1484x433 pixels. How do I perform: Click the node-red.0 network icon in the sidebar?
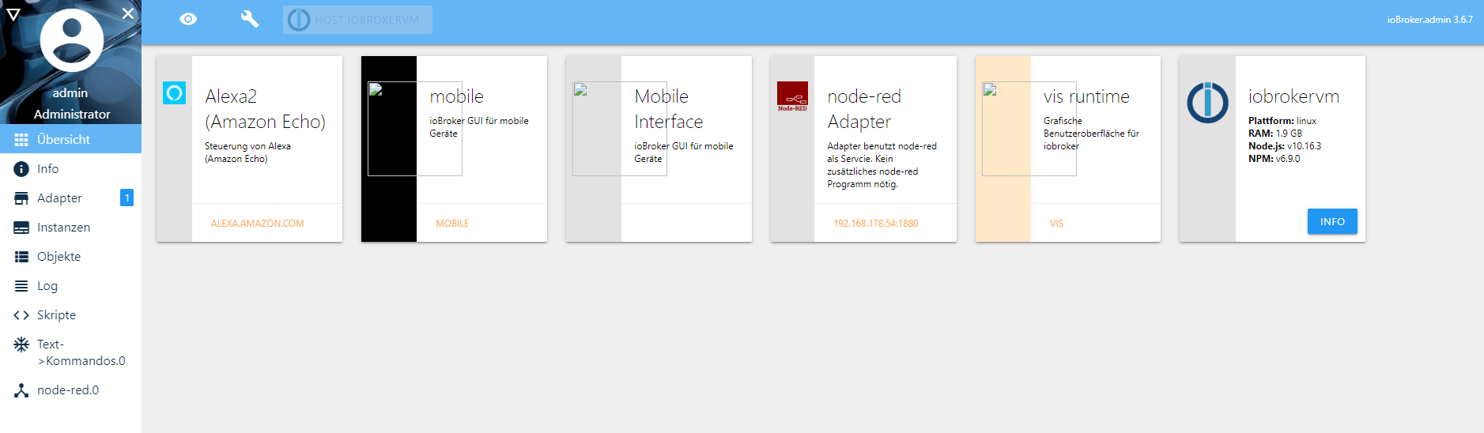tap(21, 390)
